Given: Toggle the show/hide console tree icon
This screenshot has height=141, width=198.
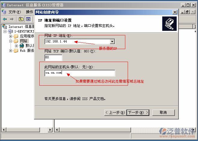Looking at the screenshot, I should coord(28,19).
